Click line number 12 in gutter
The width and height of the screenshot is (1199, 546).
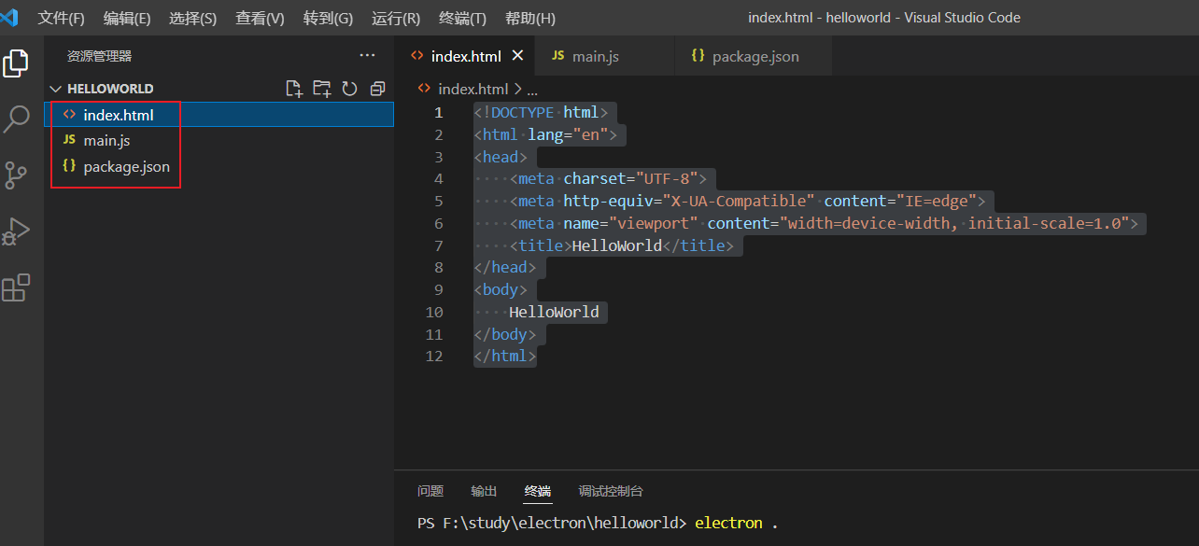click(x=434, y=357)
